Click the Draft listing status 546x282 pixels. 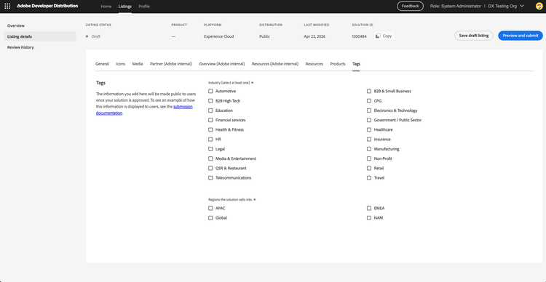(x=96, y=36)
